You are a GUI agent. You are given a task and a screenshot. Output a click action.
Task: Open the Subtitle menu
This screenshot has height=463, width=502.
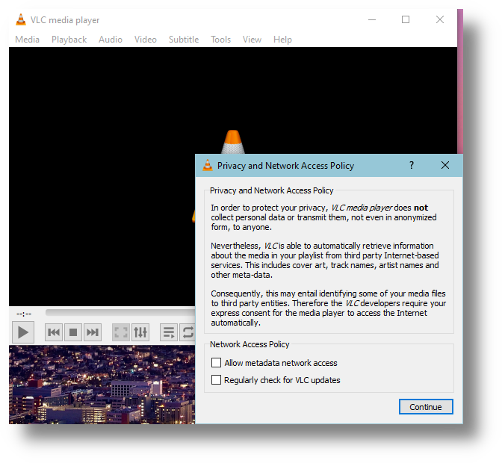point(184,40)
